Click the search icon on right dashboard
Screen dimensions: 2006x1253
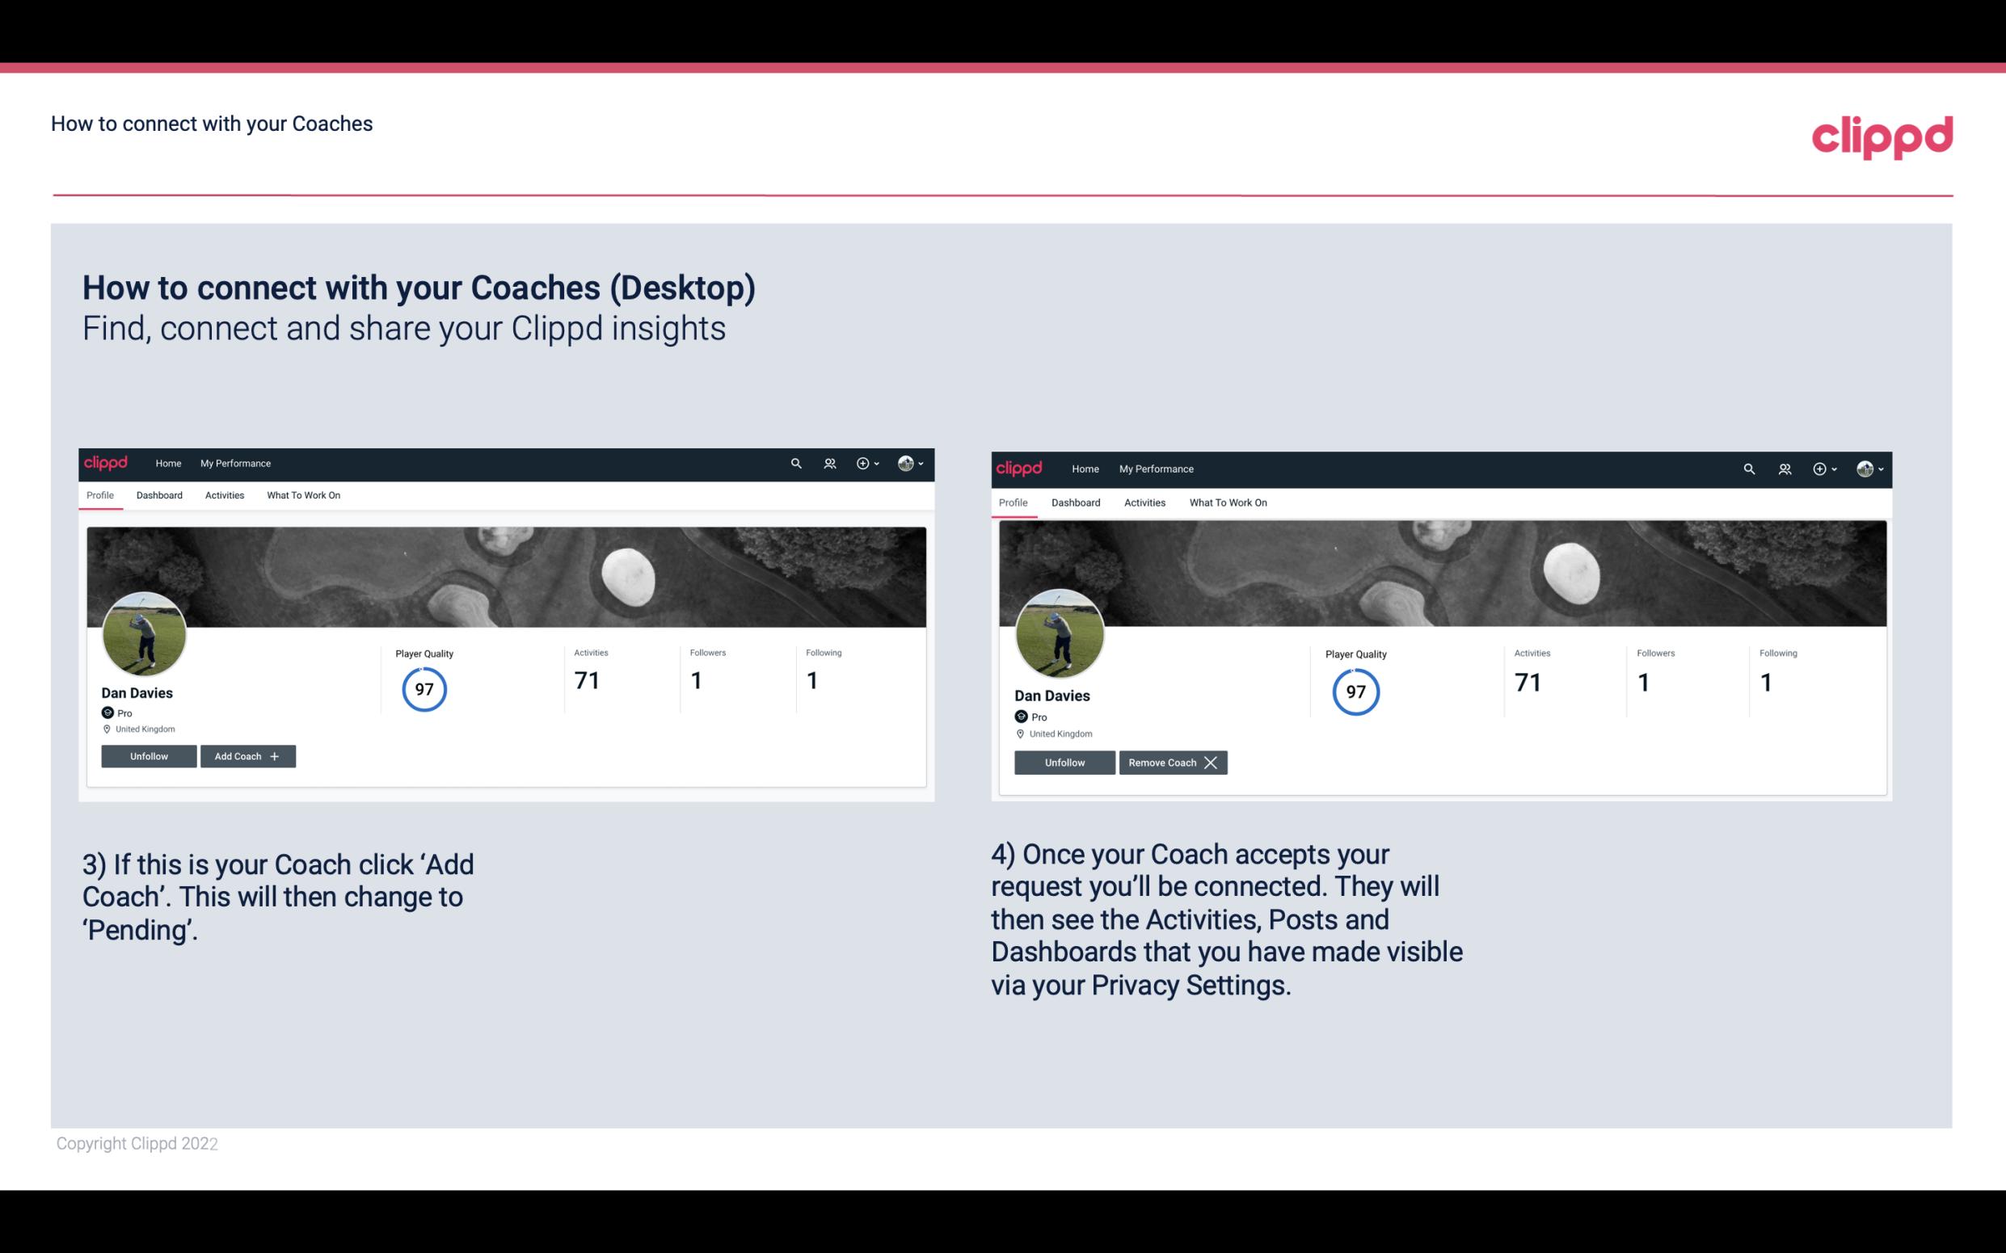click(x=1751, y=468)
